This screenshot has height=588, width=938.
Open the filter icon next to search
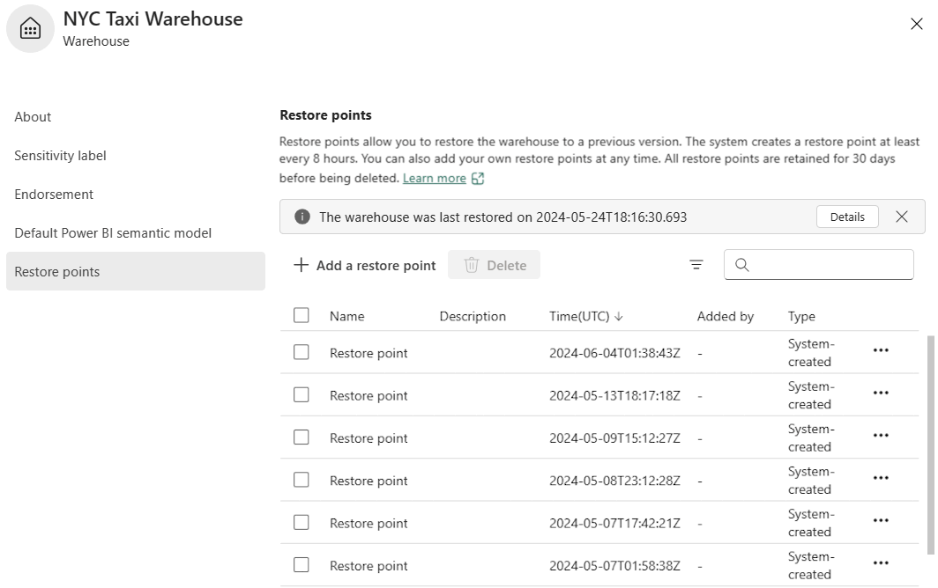pos(696,265)
